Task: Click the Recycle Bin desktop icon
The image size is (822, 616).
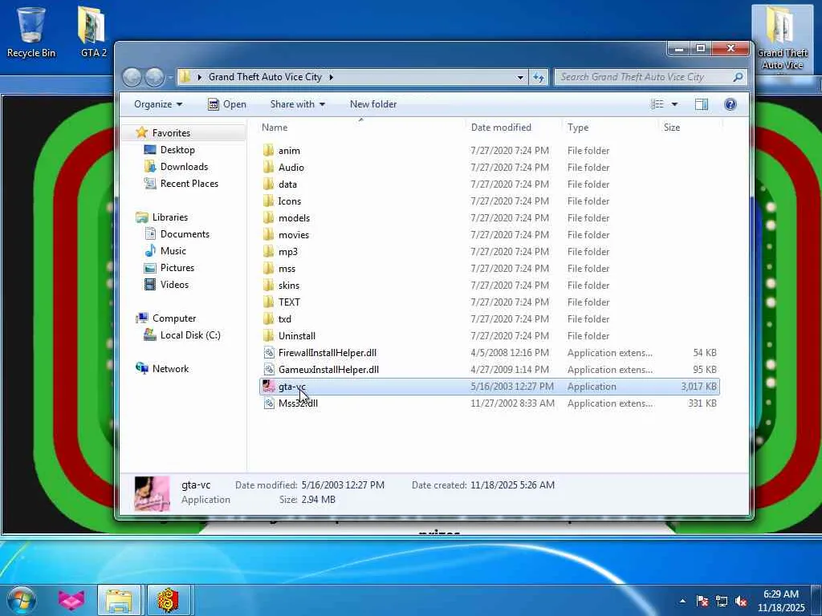Action: click(x=31, y=31)
